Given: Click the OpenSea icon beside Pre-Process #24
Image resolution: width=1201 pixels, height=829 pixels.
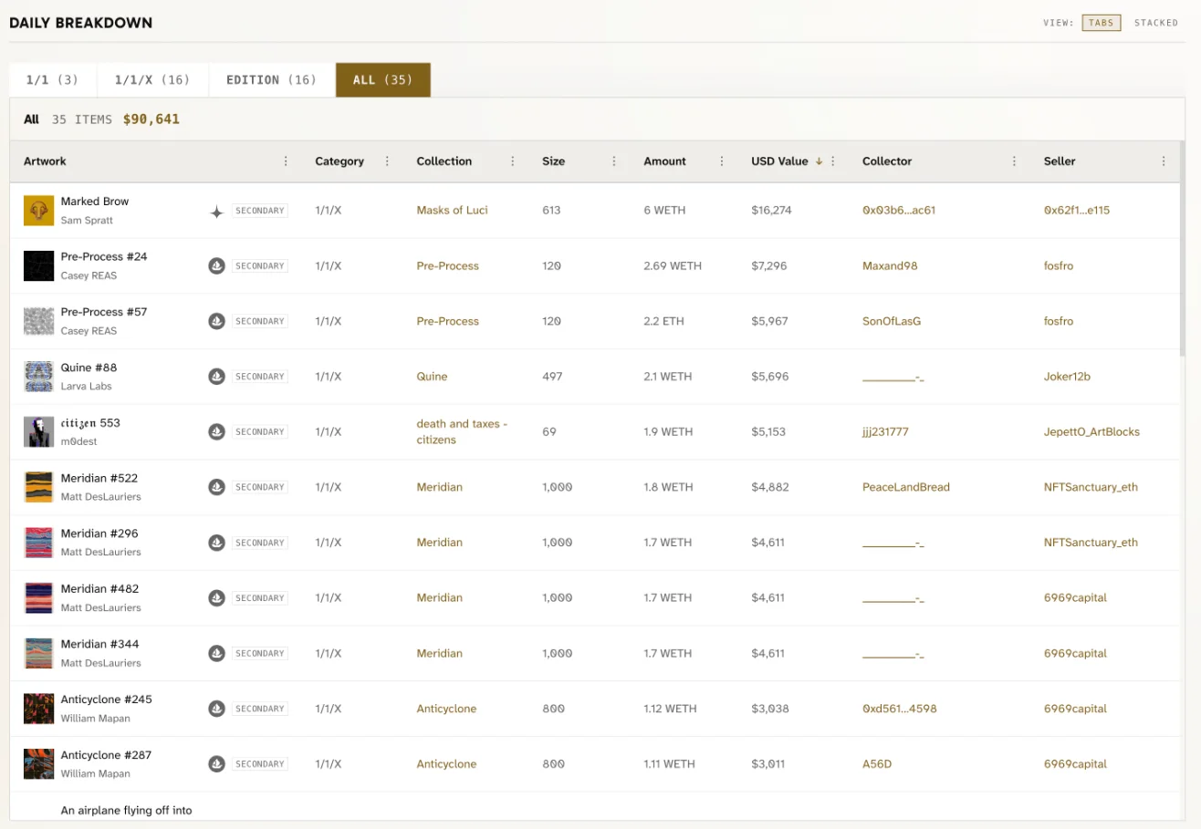Looking at the screenshot, I should click(216, 266).
